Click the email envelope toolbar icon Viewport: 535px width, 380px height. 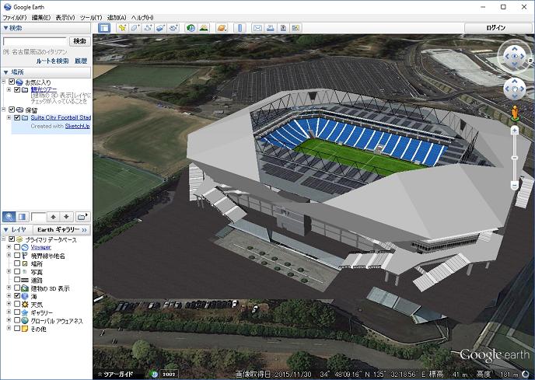coord(256,28)
